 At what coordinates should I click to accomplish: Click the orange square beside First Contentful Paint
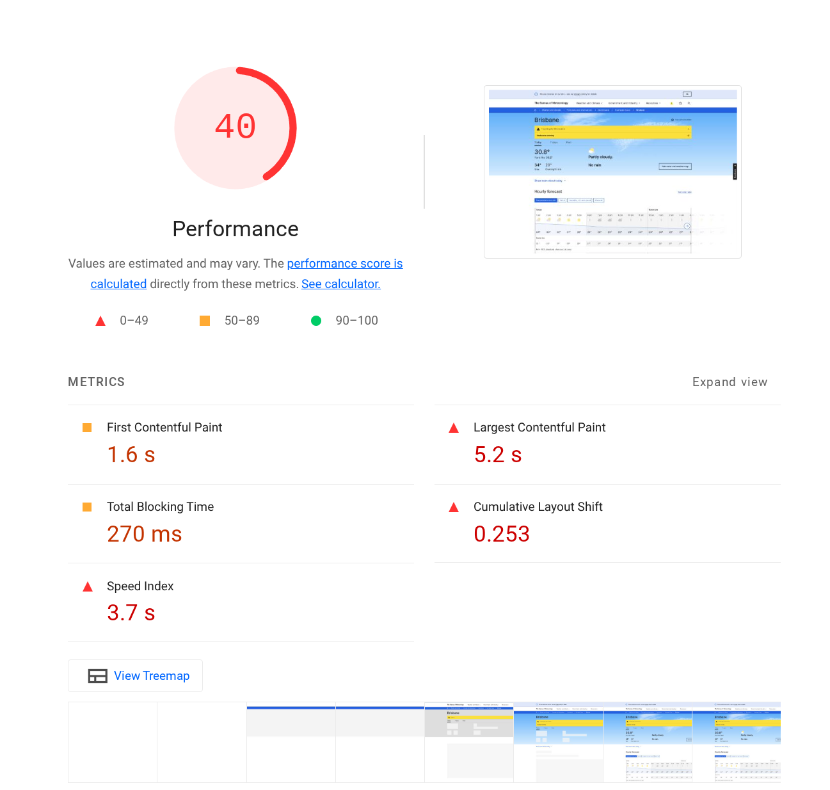[88, 428]
